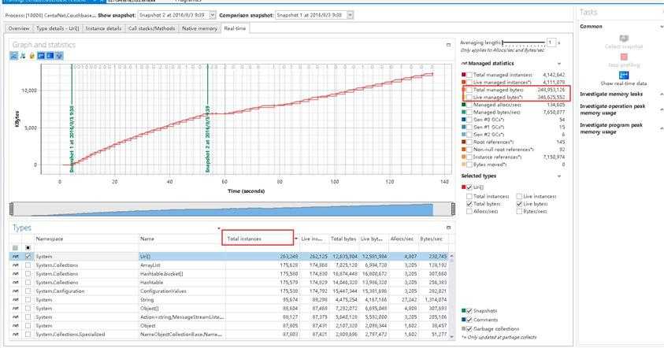Switch to the Native memory tab
Viewport: 664px width, 348px height.
pyautogui.click(x=199, y=28)
